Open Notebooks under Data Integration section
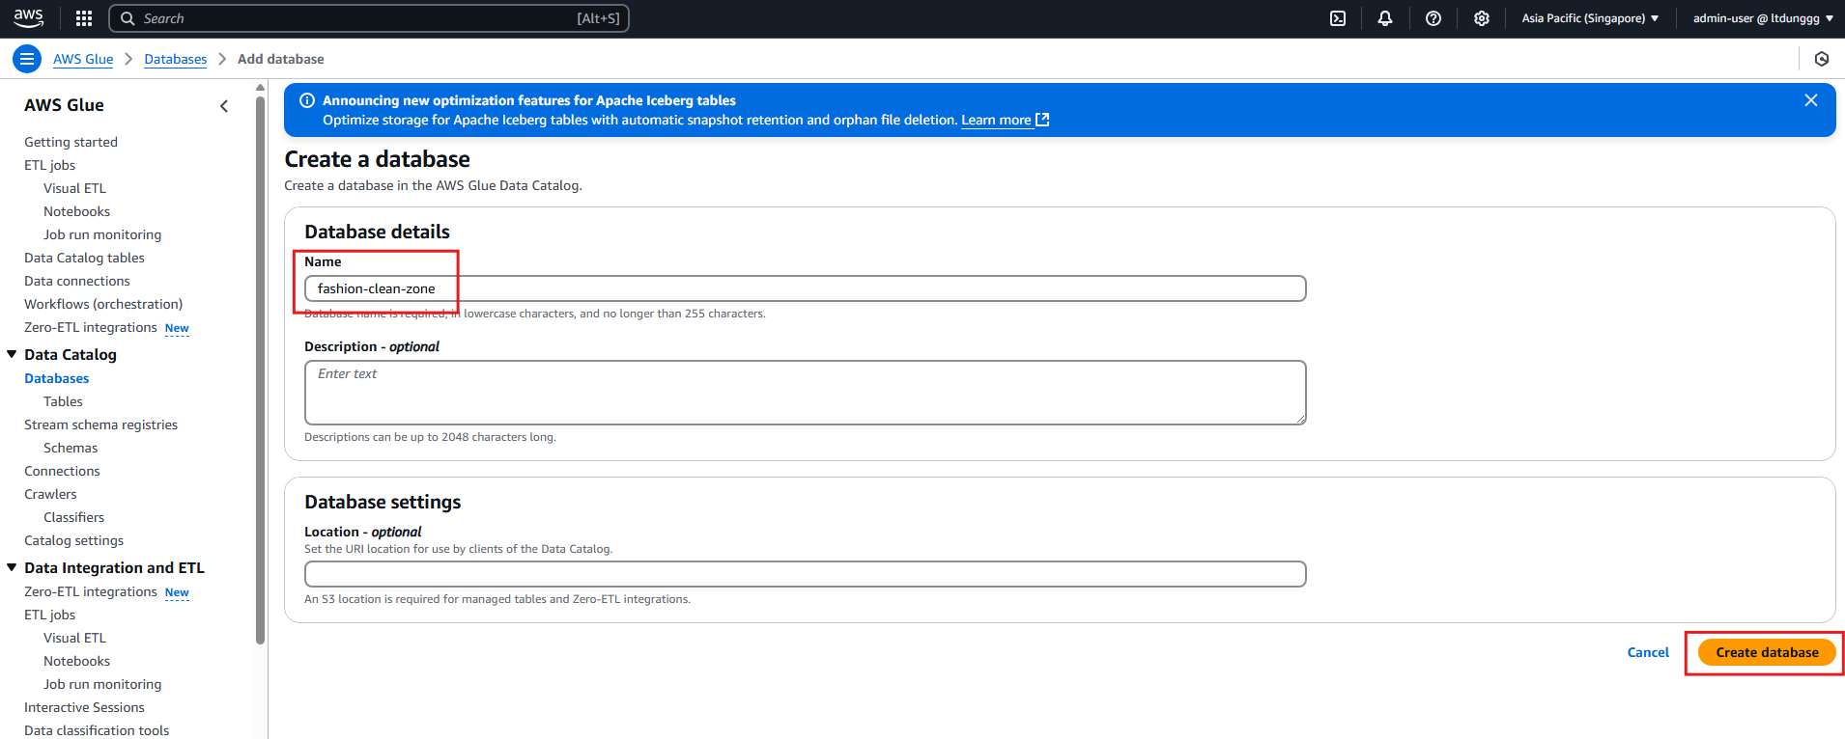 (x=76, y=661)
